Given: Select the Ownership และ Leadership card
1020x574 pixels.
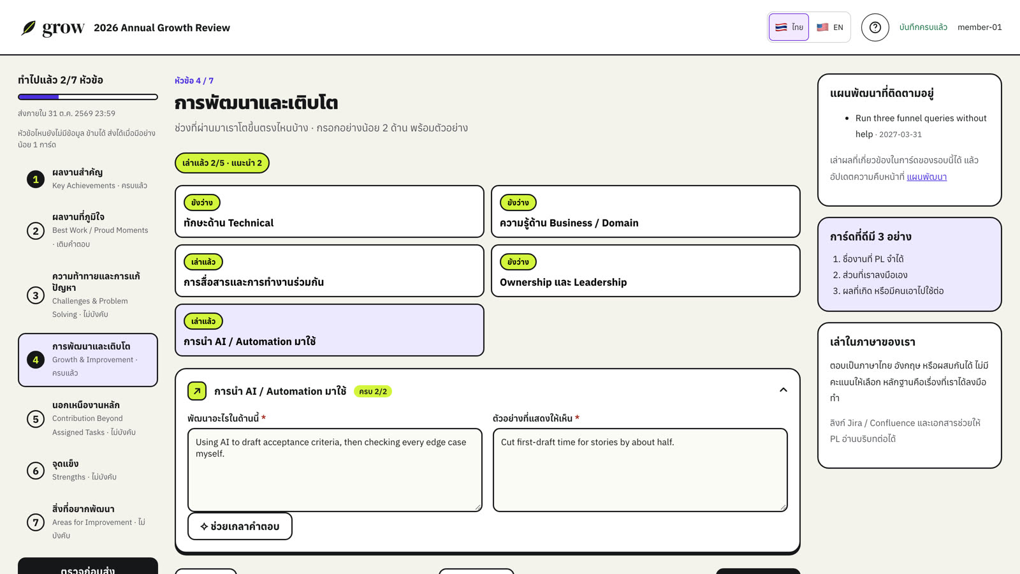Looking at the screenshot, I should (646, 270).
